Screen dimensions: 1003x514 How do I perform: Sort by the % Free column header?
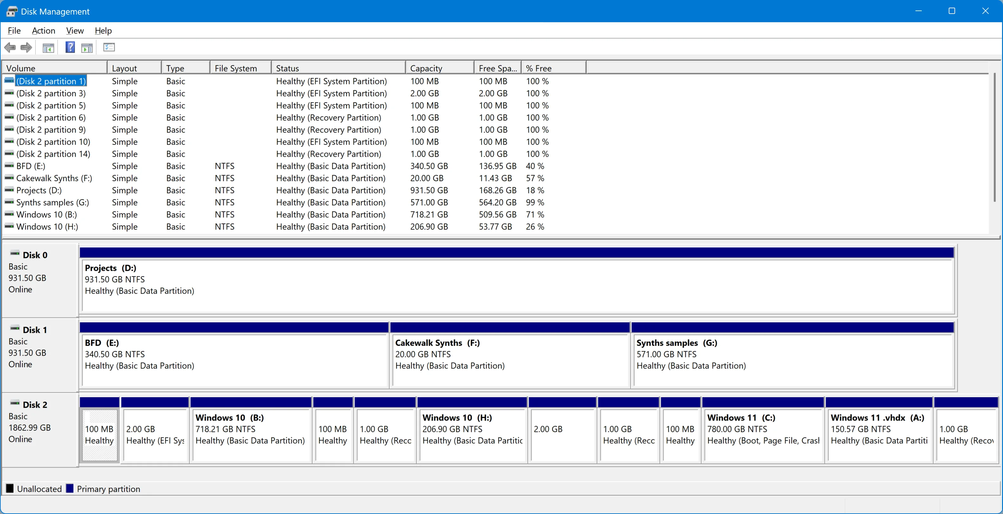point(554,68)
